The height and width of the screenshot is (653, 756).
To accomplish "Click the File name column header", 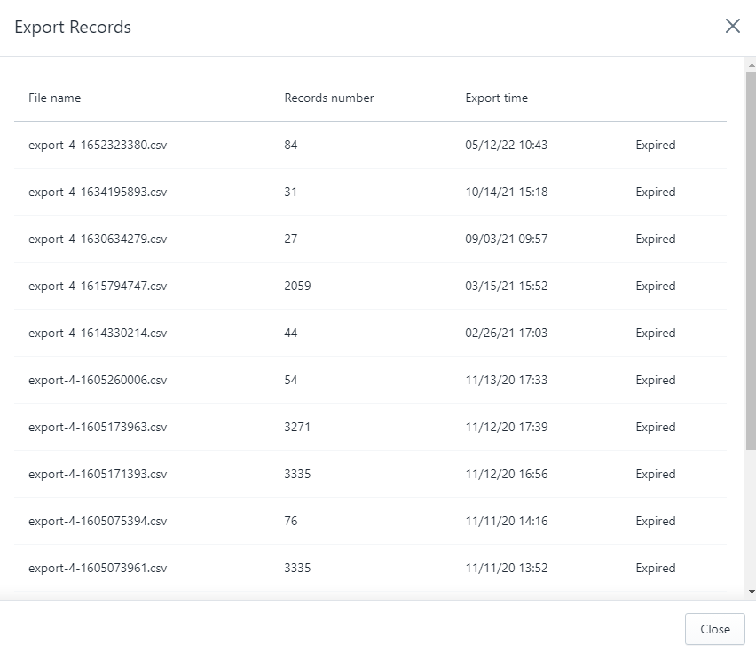I will coord(54,98).
